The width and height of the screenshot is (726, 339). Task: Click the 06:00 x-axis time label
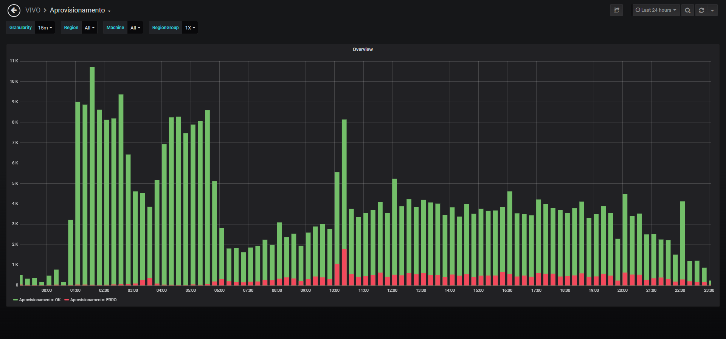pos(219,290)
